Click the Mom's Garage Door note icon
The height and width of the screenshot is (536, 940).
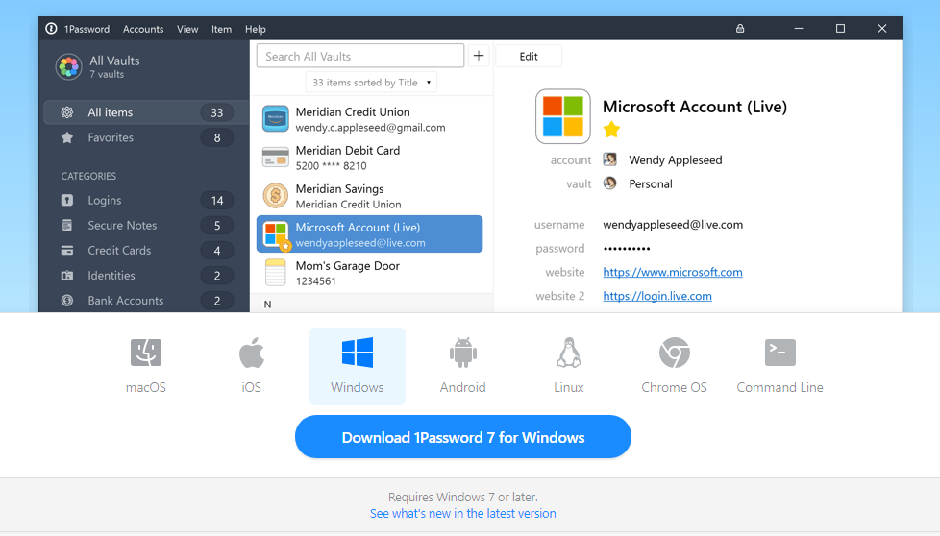click(x=276, y=273)
